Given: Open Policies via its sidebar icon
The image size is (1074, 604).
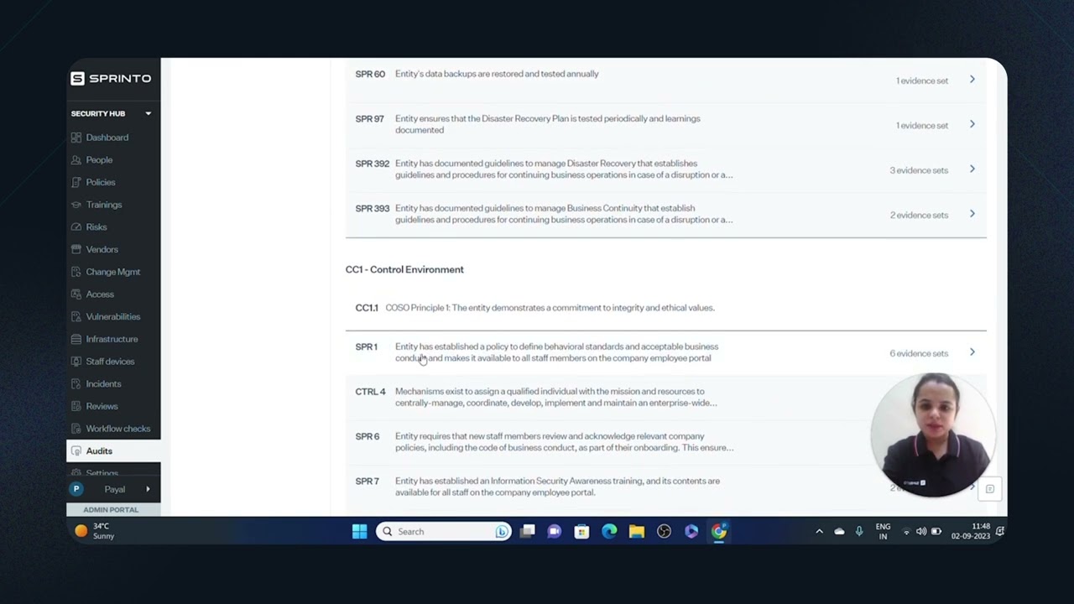Looking at the screenshot, I should (x=76, y=182).
